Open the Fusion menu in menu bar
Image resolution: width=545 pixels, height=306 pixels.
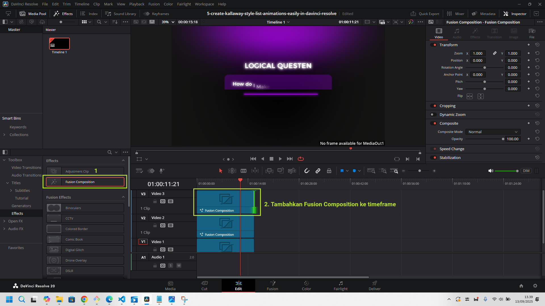(x=154, y=4)
